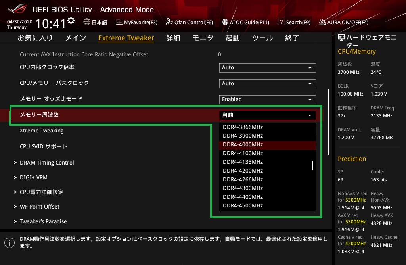This screenshot has height=265, width=406.
Task: Choose DDR4-4500MHz entry
Action: (268, 205)
